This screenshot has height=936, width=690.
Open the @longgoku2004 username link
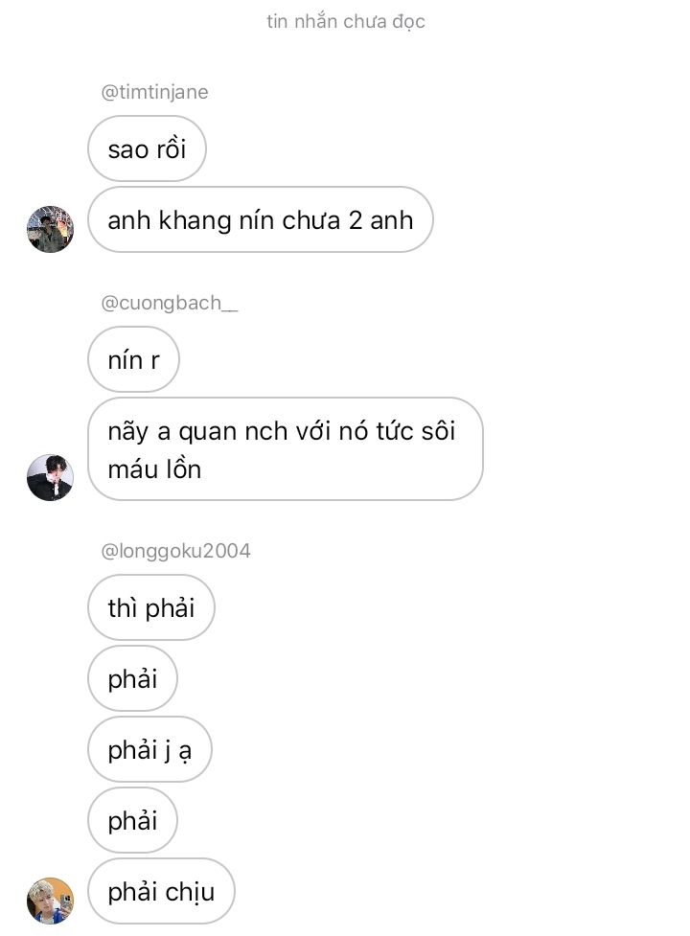pos(175,551)
